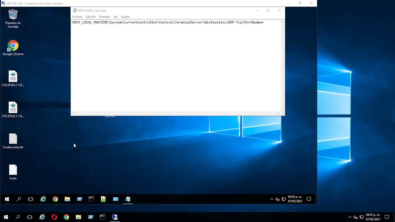Click muted volume icon in remote tray
Screen dimensions: 395x222
click(x=277, y=199)
